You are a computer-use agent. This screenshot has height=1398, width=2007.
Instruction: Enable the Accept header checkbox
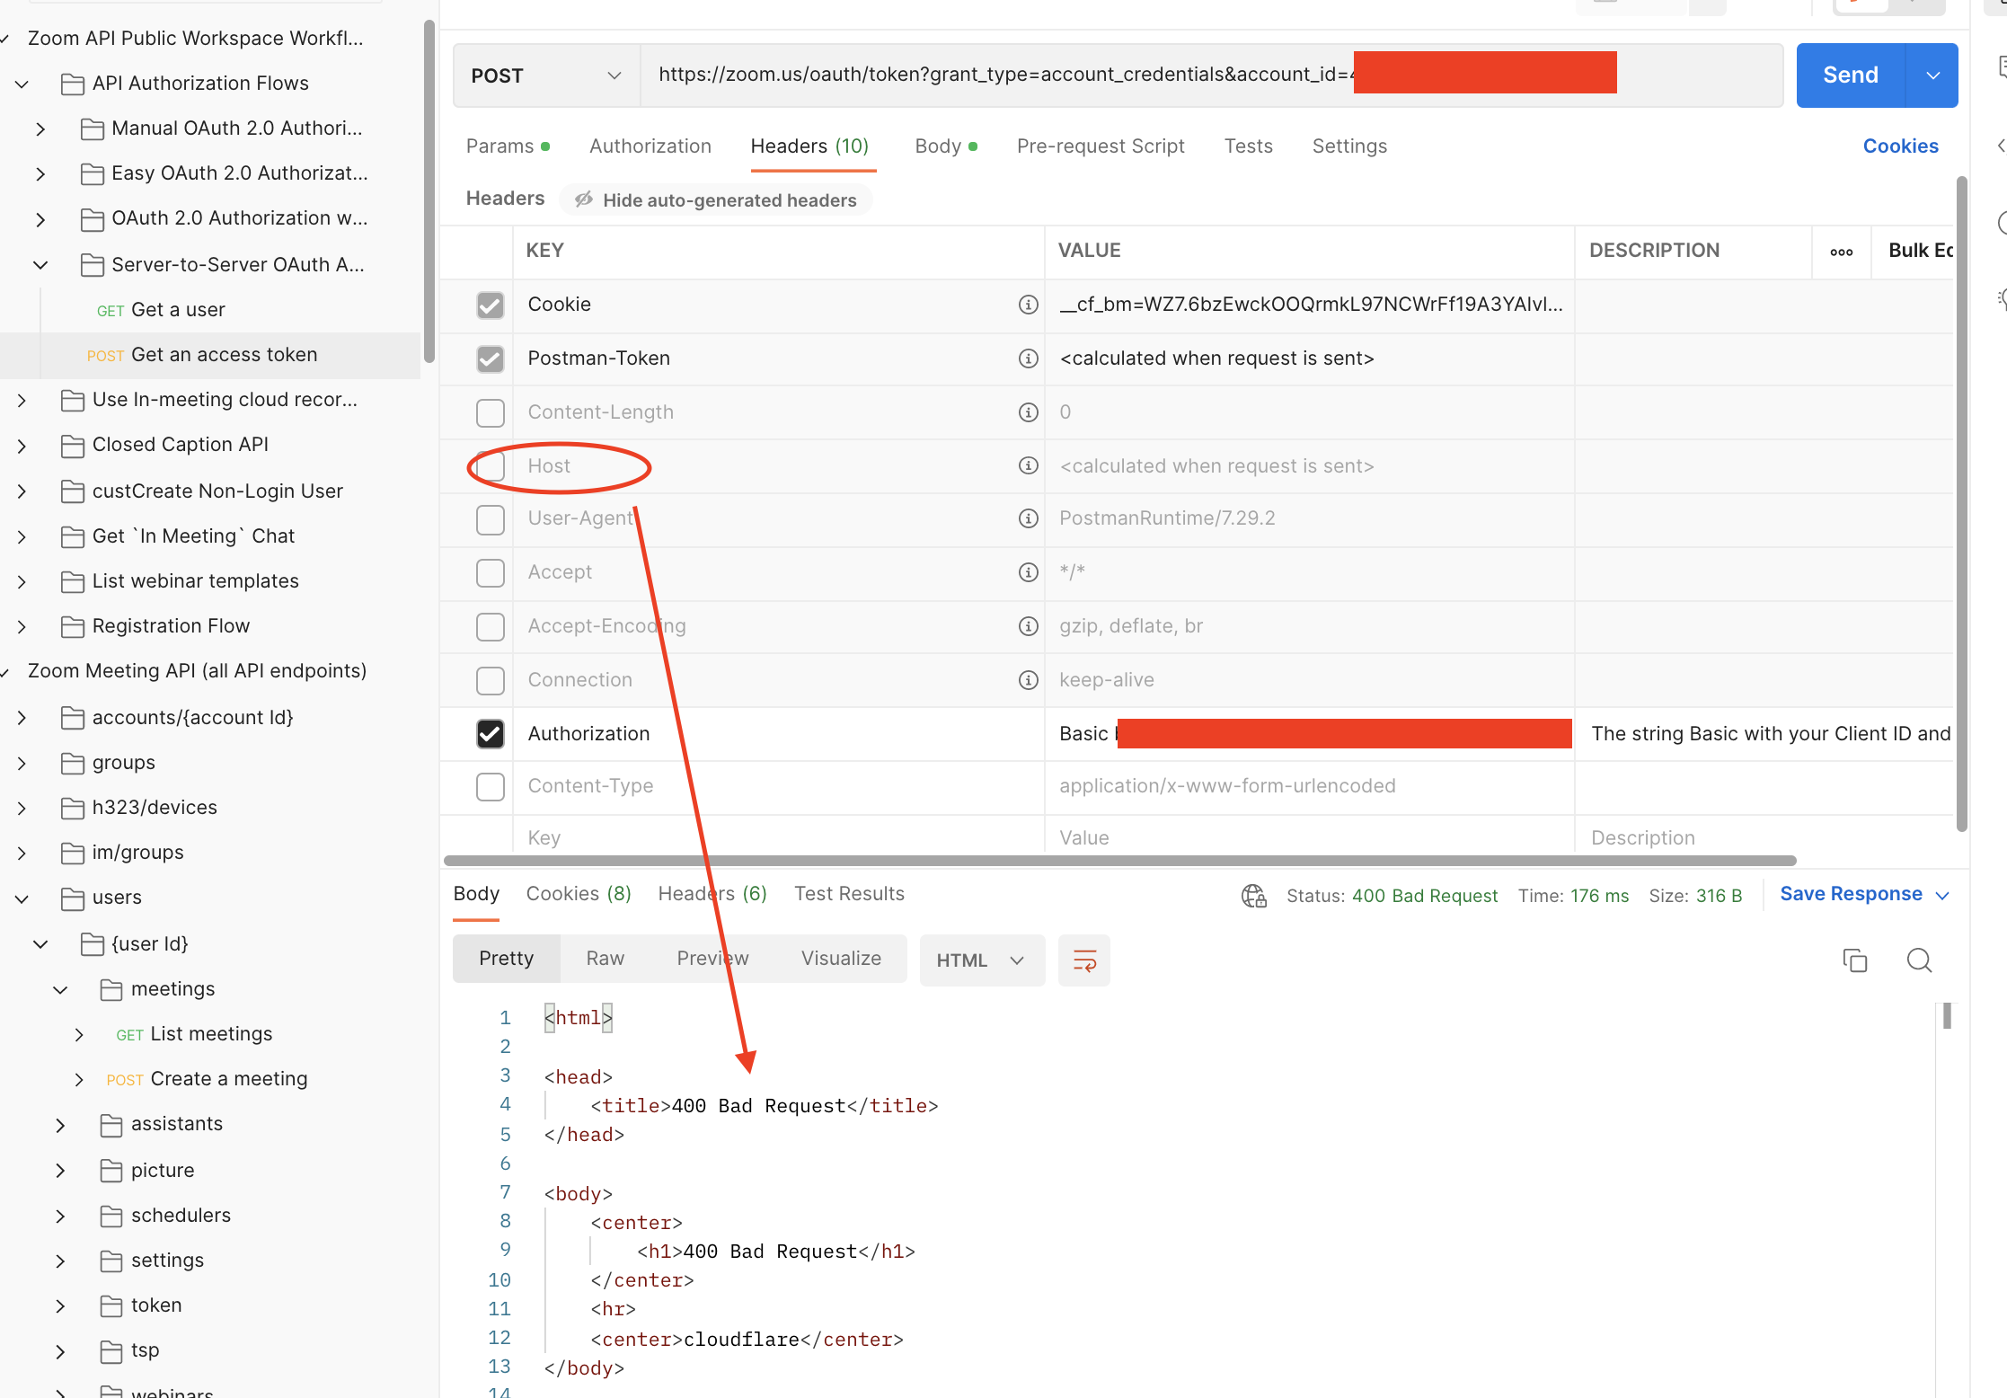tap(490, 573)
